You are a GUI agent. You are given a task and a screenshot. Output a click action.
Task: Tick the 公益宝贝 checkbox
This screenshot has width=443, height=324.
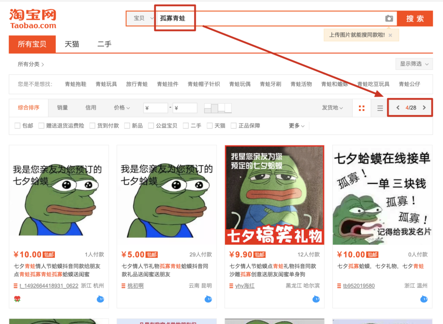coord(151,126)
